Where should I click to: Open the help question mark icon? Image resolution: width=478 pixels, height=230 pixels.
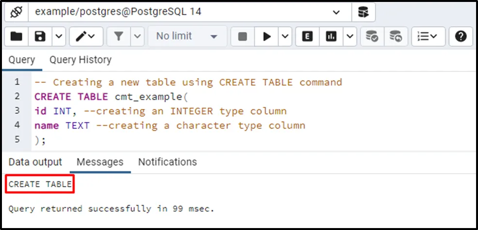[460, 36]
